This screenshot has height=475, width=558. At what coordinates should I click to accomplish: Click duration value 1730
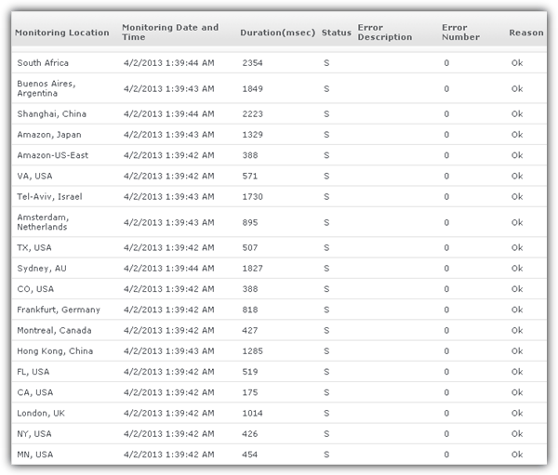tap(252, 196)
